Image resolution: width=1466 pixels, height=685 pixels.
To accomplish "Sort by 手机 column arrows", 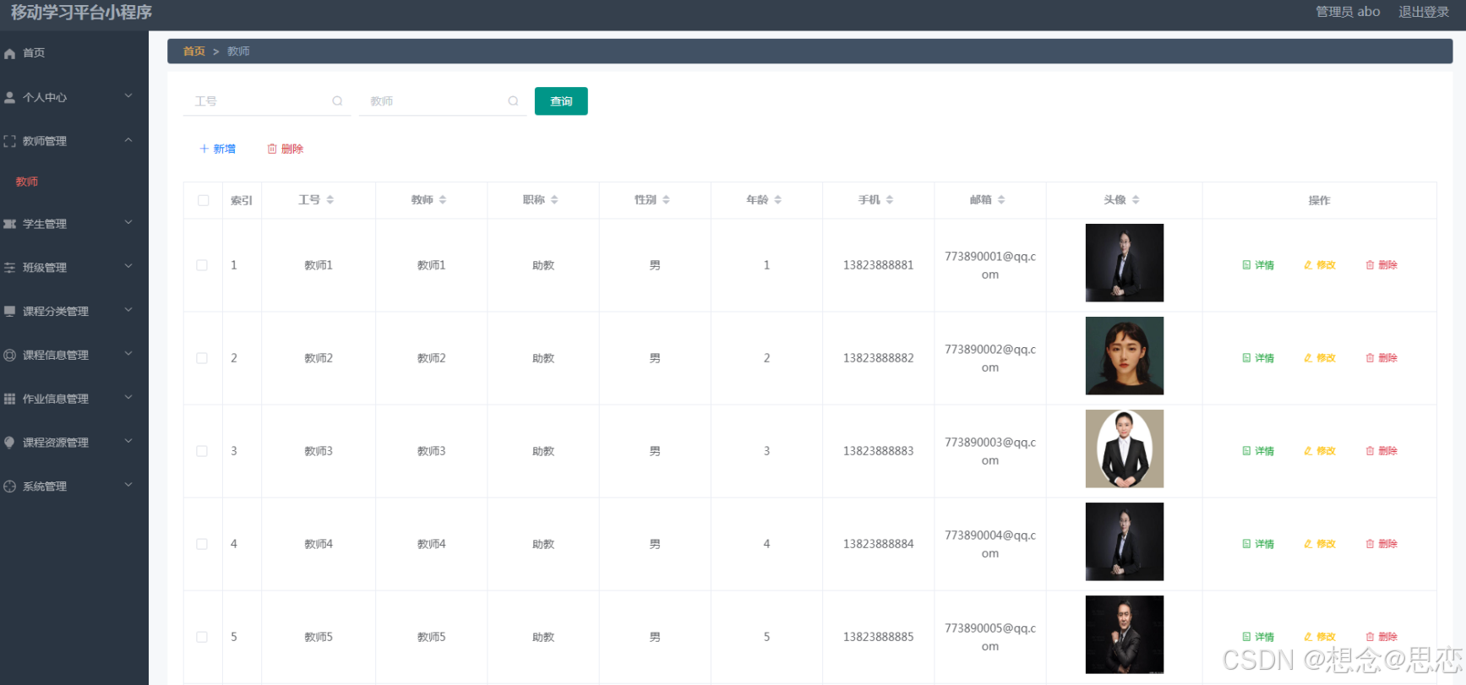I will [x=890, y=200].
